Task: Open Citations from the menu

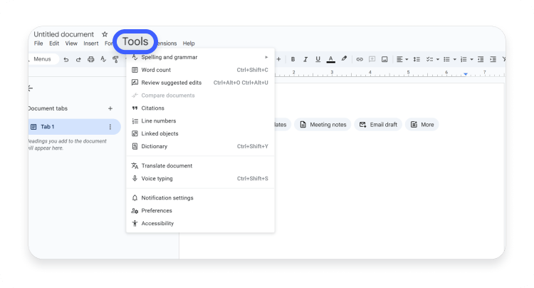Action: [x=200, y=108]
